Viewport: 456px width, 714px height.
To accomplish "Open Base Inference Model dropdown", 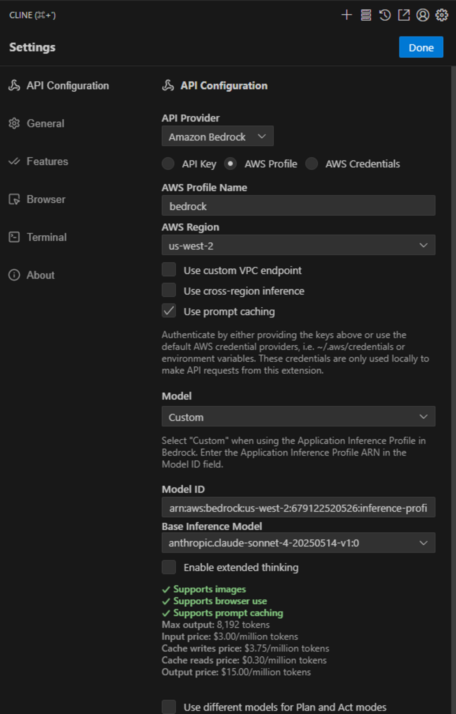I will click(298, 543).
